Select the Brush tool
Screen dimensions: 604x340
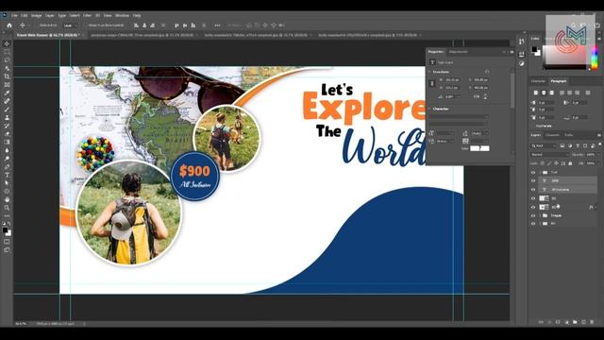[x=7, y=110]
